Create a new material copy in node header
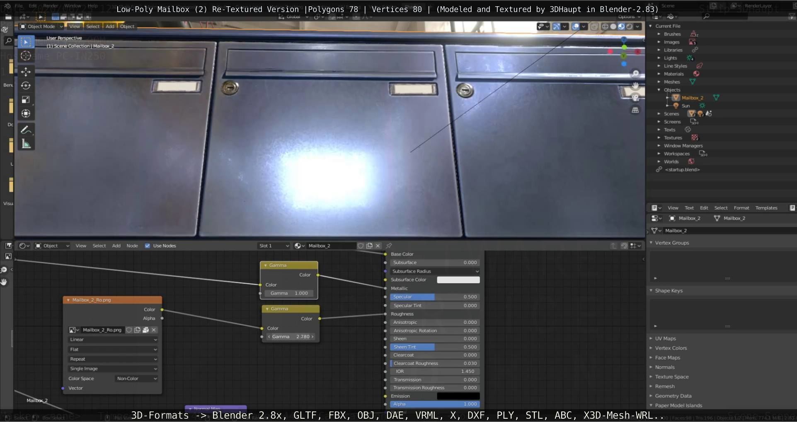 coord(369,246)
